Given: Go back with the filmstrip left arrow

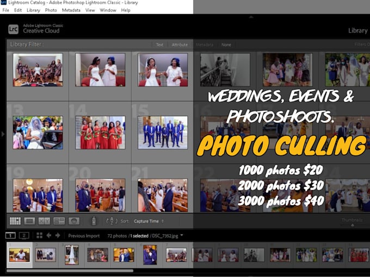Looking at the screenshot, I should point(49,235).
